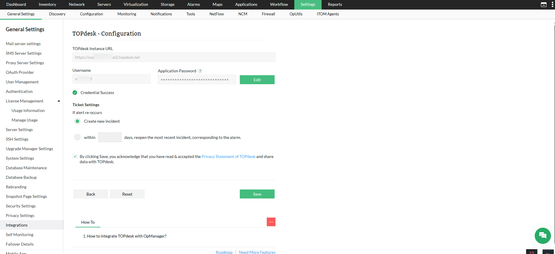The image size is (555, 254).
Task: Open the alarm count badge showing 12
Action: (532, 252)
